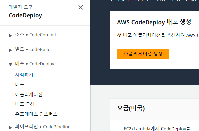This screenshot has height=131, width=199.
Task: Open the 애플리케이션 page link
Action: [29, 94]
